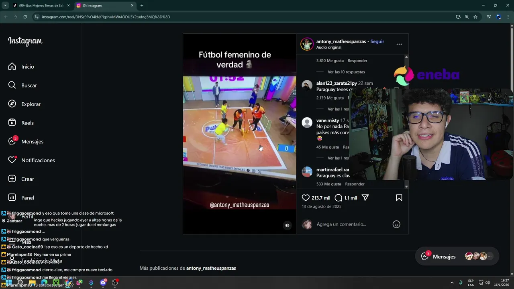Viewport: 514px width, 289px height.
Task: Mute or unmute the reel audio
Action: click(287, 225)
